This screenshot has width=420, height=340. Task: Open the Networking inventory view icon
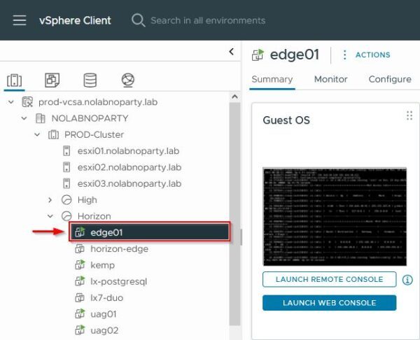click(x=128, y=80)
